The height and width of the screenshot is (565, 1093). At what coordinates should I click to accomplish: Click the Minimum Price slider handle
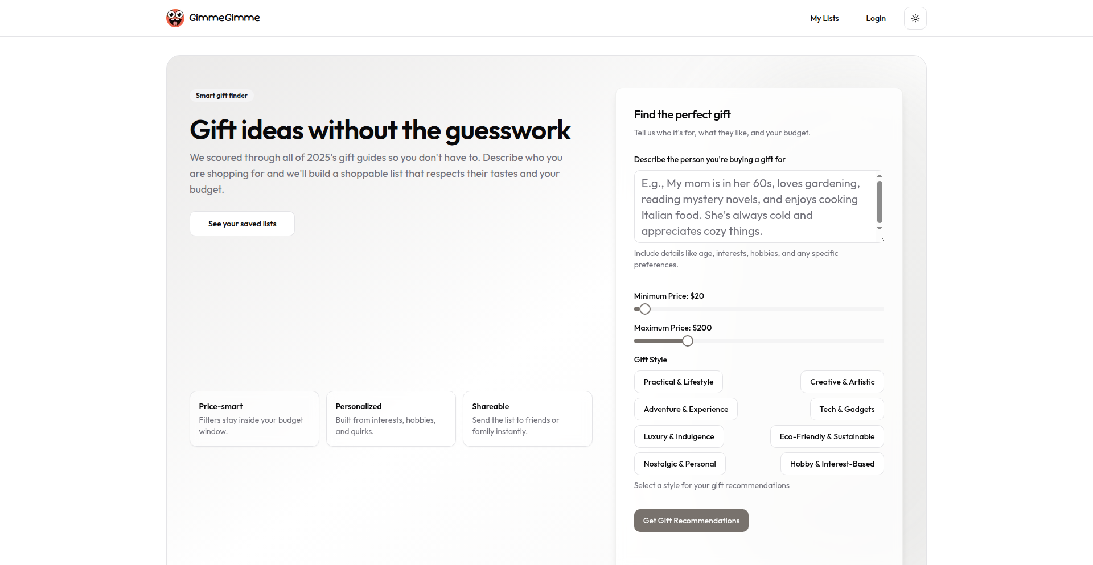click(645, 309)
